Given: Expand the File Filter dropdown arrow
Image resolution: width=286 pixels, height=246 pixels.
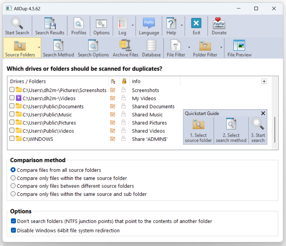Looking at the screenshot, I should (189, 48).
